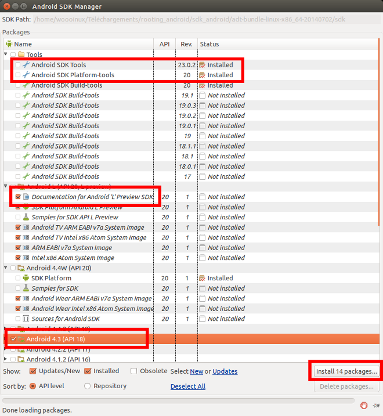Collapse the Android L preview group
383x416 pixels.
click(x=6, y=186)
